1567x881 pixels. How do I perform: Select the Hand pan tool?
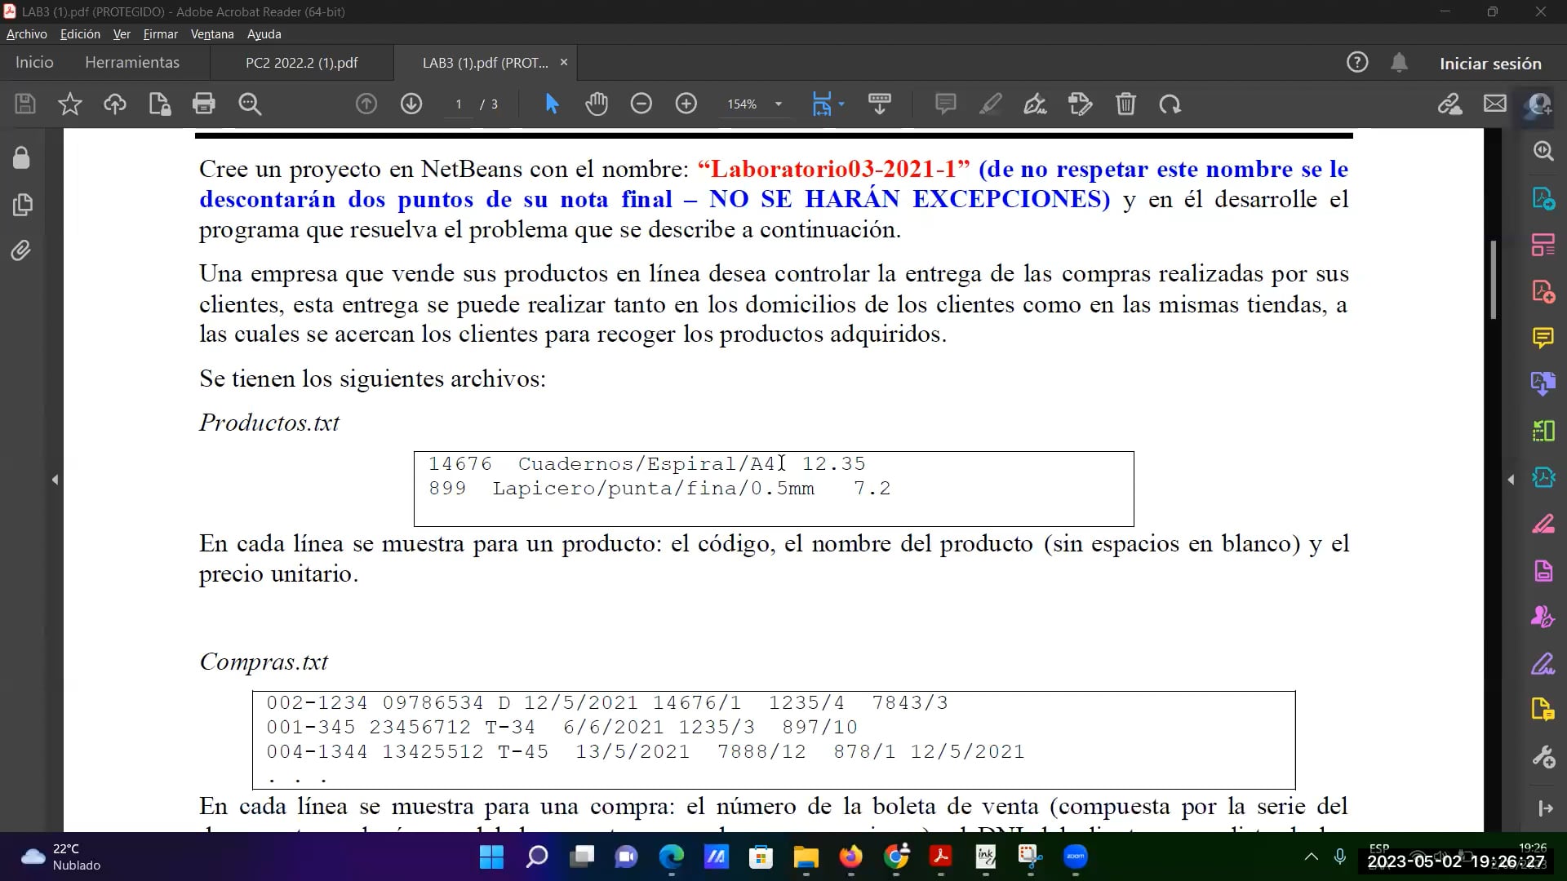[x=597, y=104]
